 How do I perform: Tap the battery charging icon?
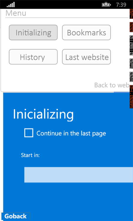tap(106, 5)
